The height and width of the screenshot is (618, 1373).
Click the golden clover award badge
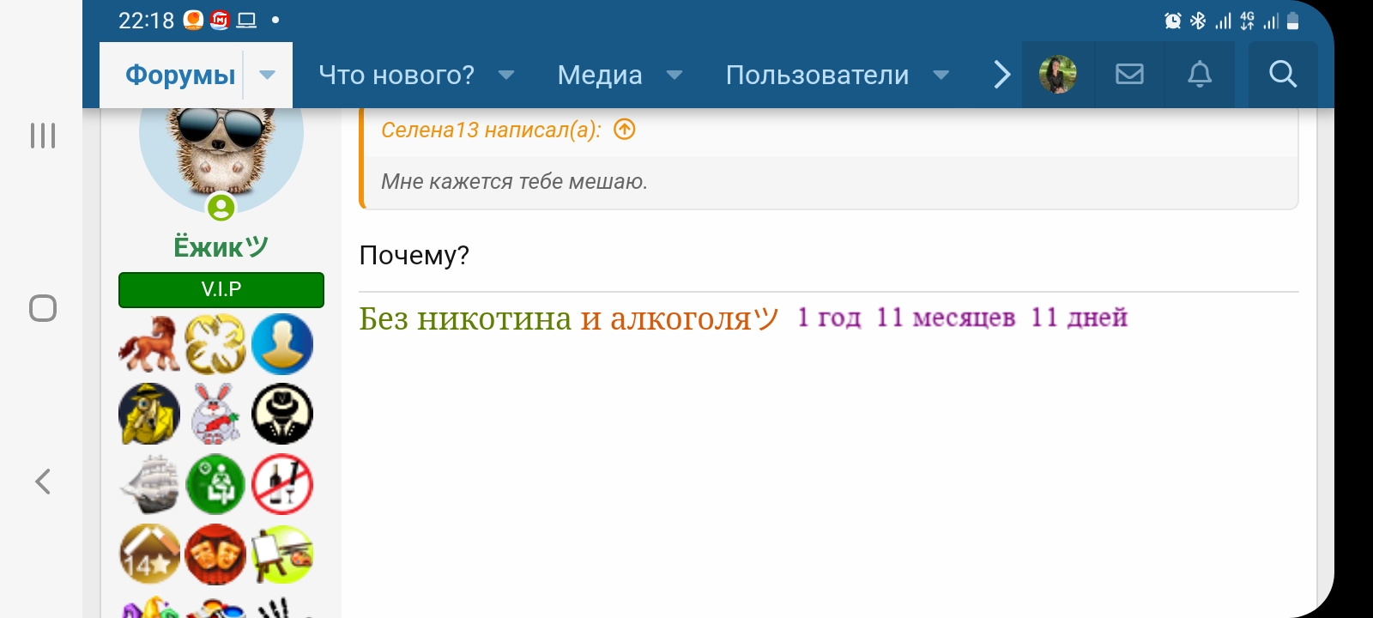(x=215, y=344)
